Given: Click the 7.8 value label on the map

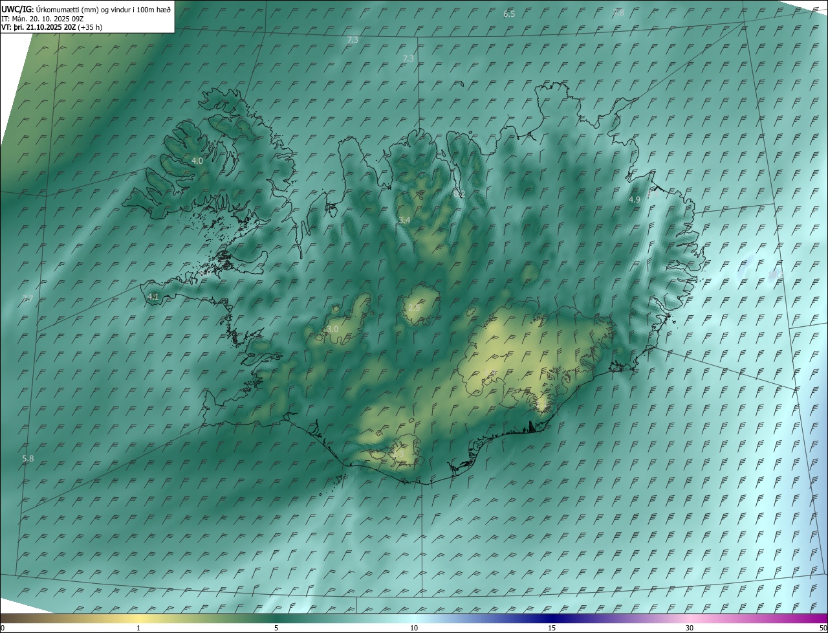Looking at the screenshot, I should [618, 12].
